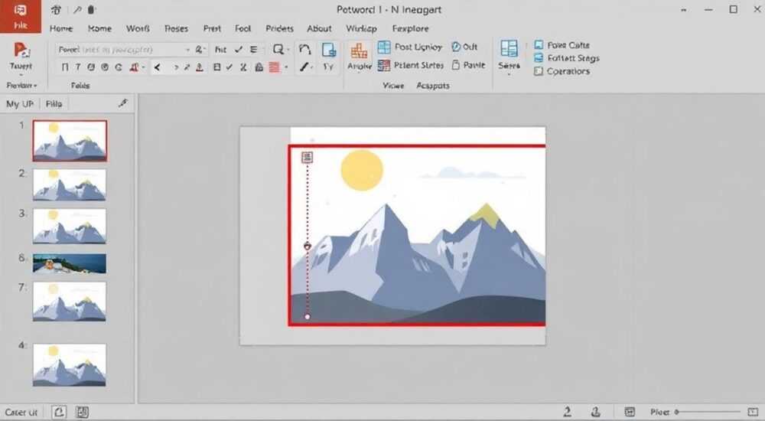The height and width of the screenshot is (421, 765).
Task: Click the red underlined stamp icon
Action: (200, 67)
